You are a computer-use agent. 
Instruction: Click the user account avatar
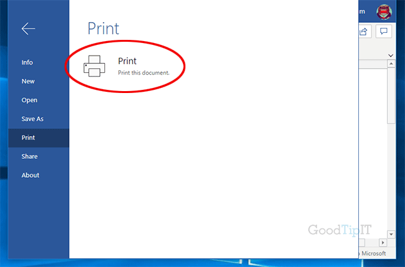point(384,12)
